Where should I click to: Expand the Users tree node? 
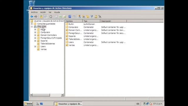click(x=35, y=47)
